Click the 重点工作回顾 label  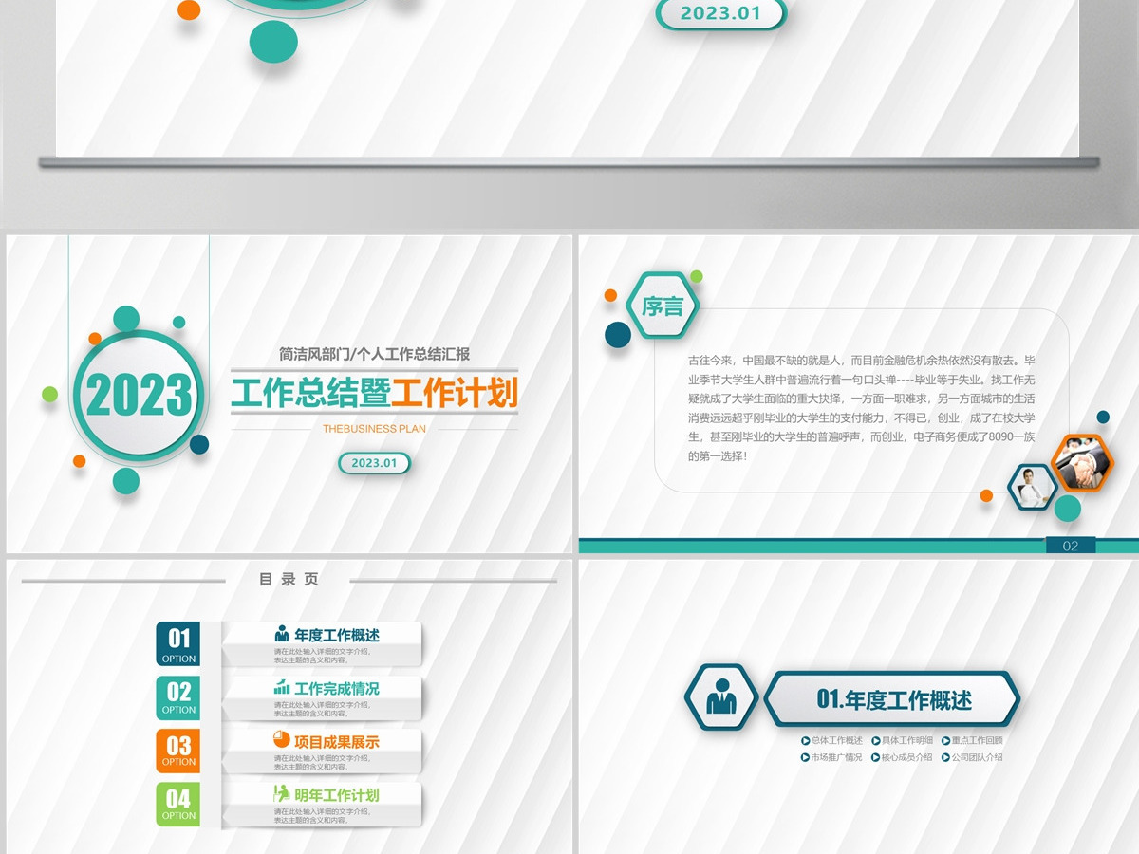[x=978, y=740]
